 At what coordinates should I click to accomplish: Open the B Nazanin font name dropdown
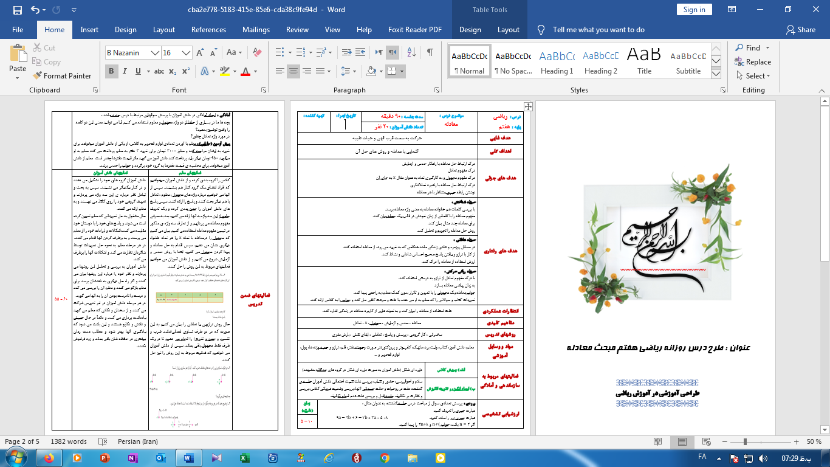tap(156, 53)
